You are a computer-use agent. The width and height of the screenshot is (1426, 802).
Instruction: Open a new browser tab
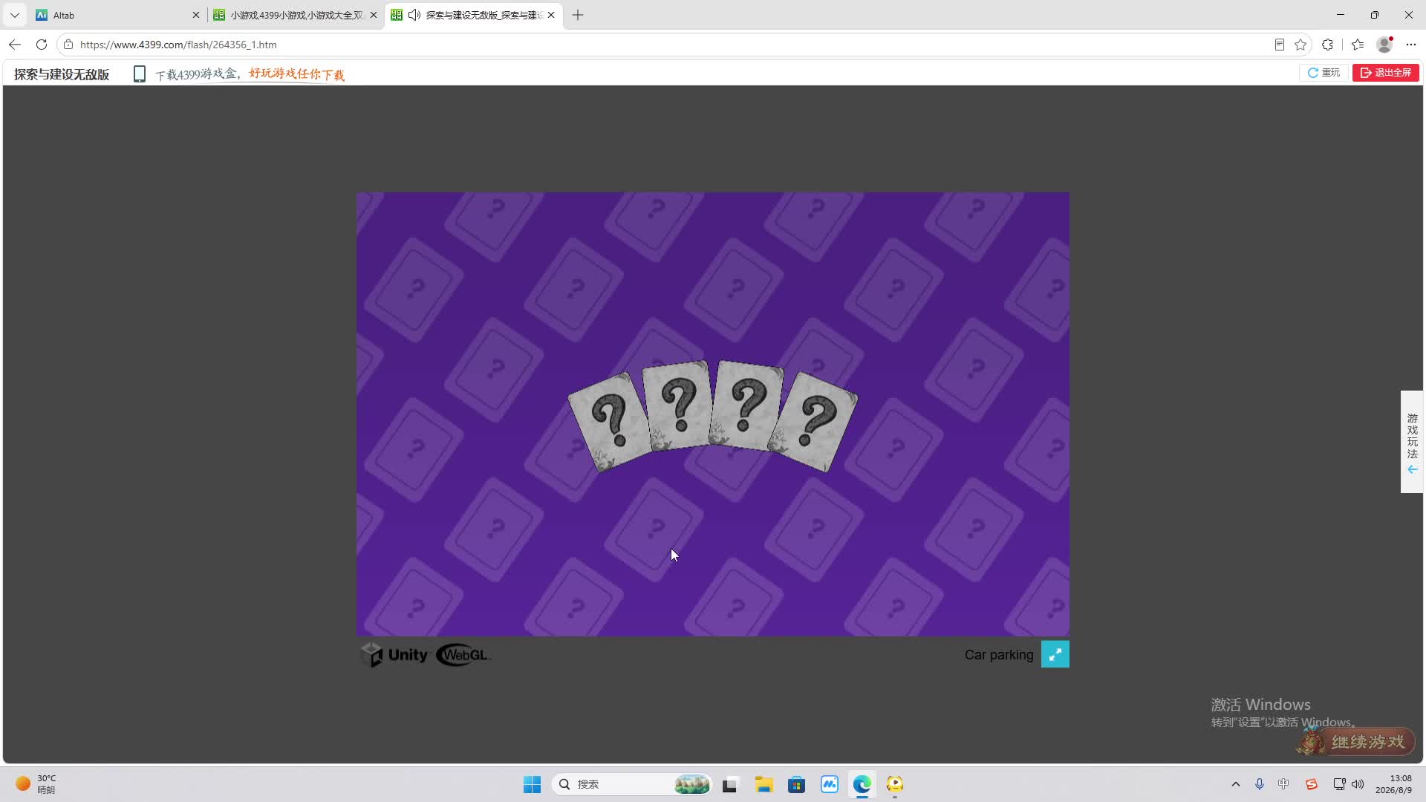pos(578,15)
